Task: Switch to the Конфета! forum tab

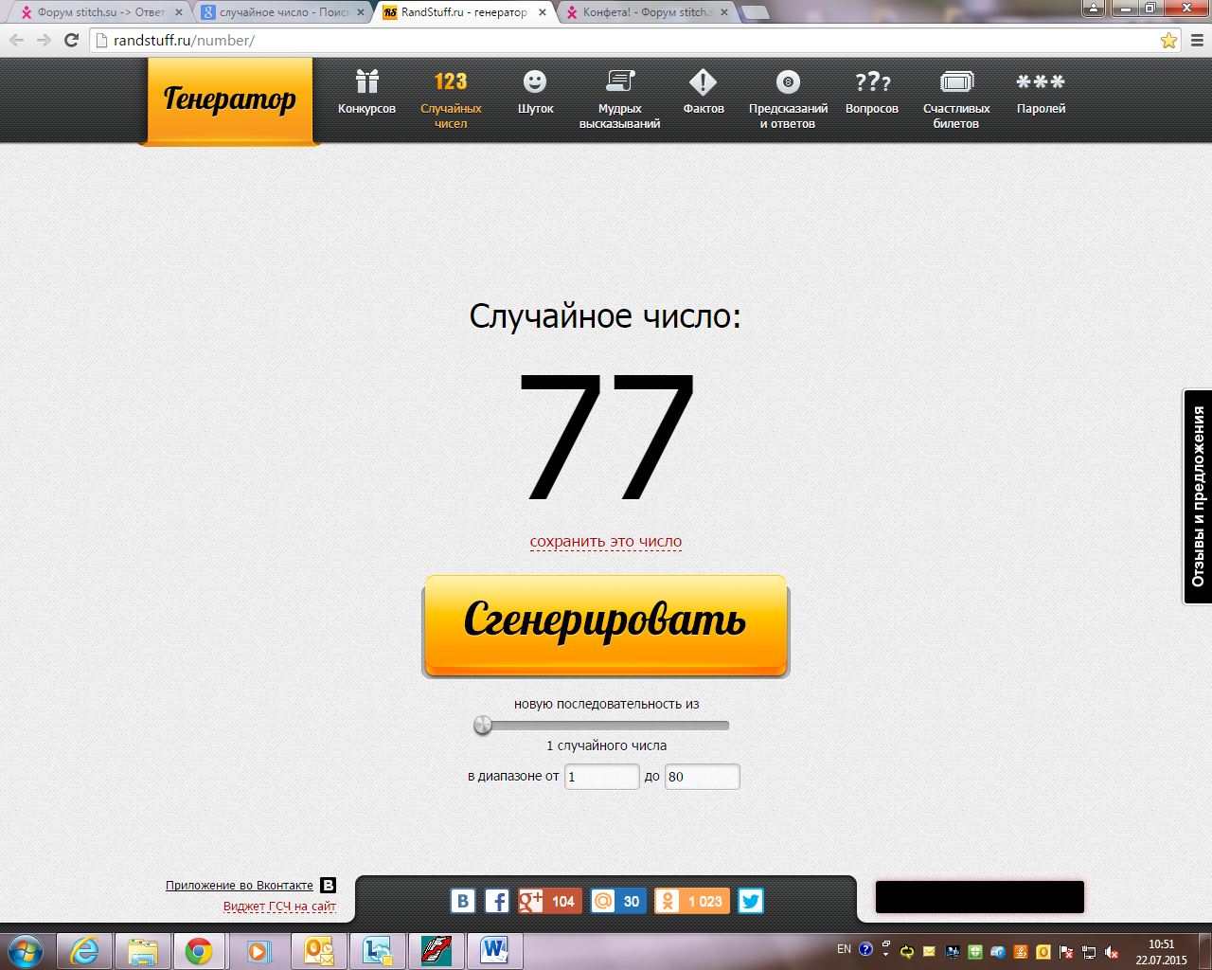Action: click(647, 12)
